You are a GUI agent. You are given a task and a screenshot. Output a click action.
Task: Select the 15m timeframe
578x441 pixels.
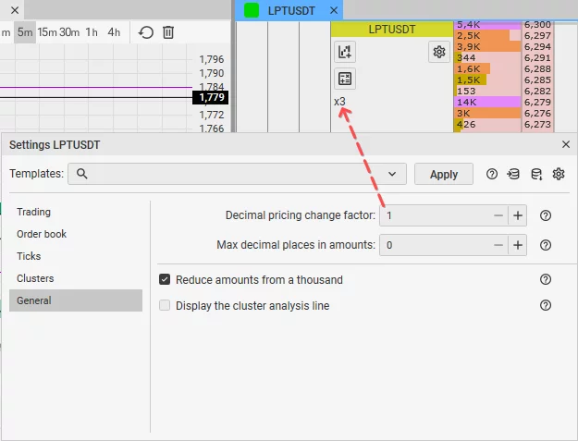tap(47, 32)
